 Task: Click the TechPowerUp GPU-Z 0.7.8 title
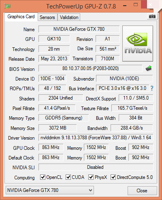point(81,6)
